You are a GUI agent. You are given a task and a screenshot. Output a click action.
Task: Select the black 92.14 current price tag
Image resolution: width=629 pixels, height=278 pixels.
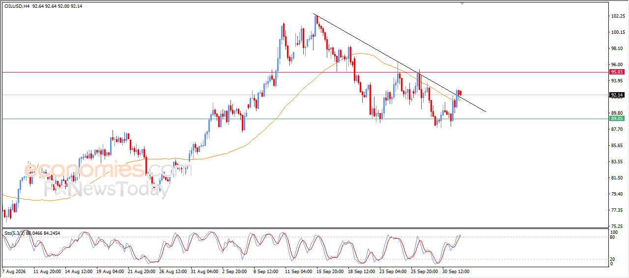(617, 95)
